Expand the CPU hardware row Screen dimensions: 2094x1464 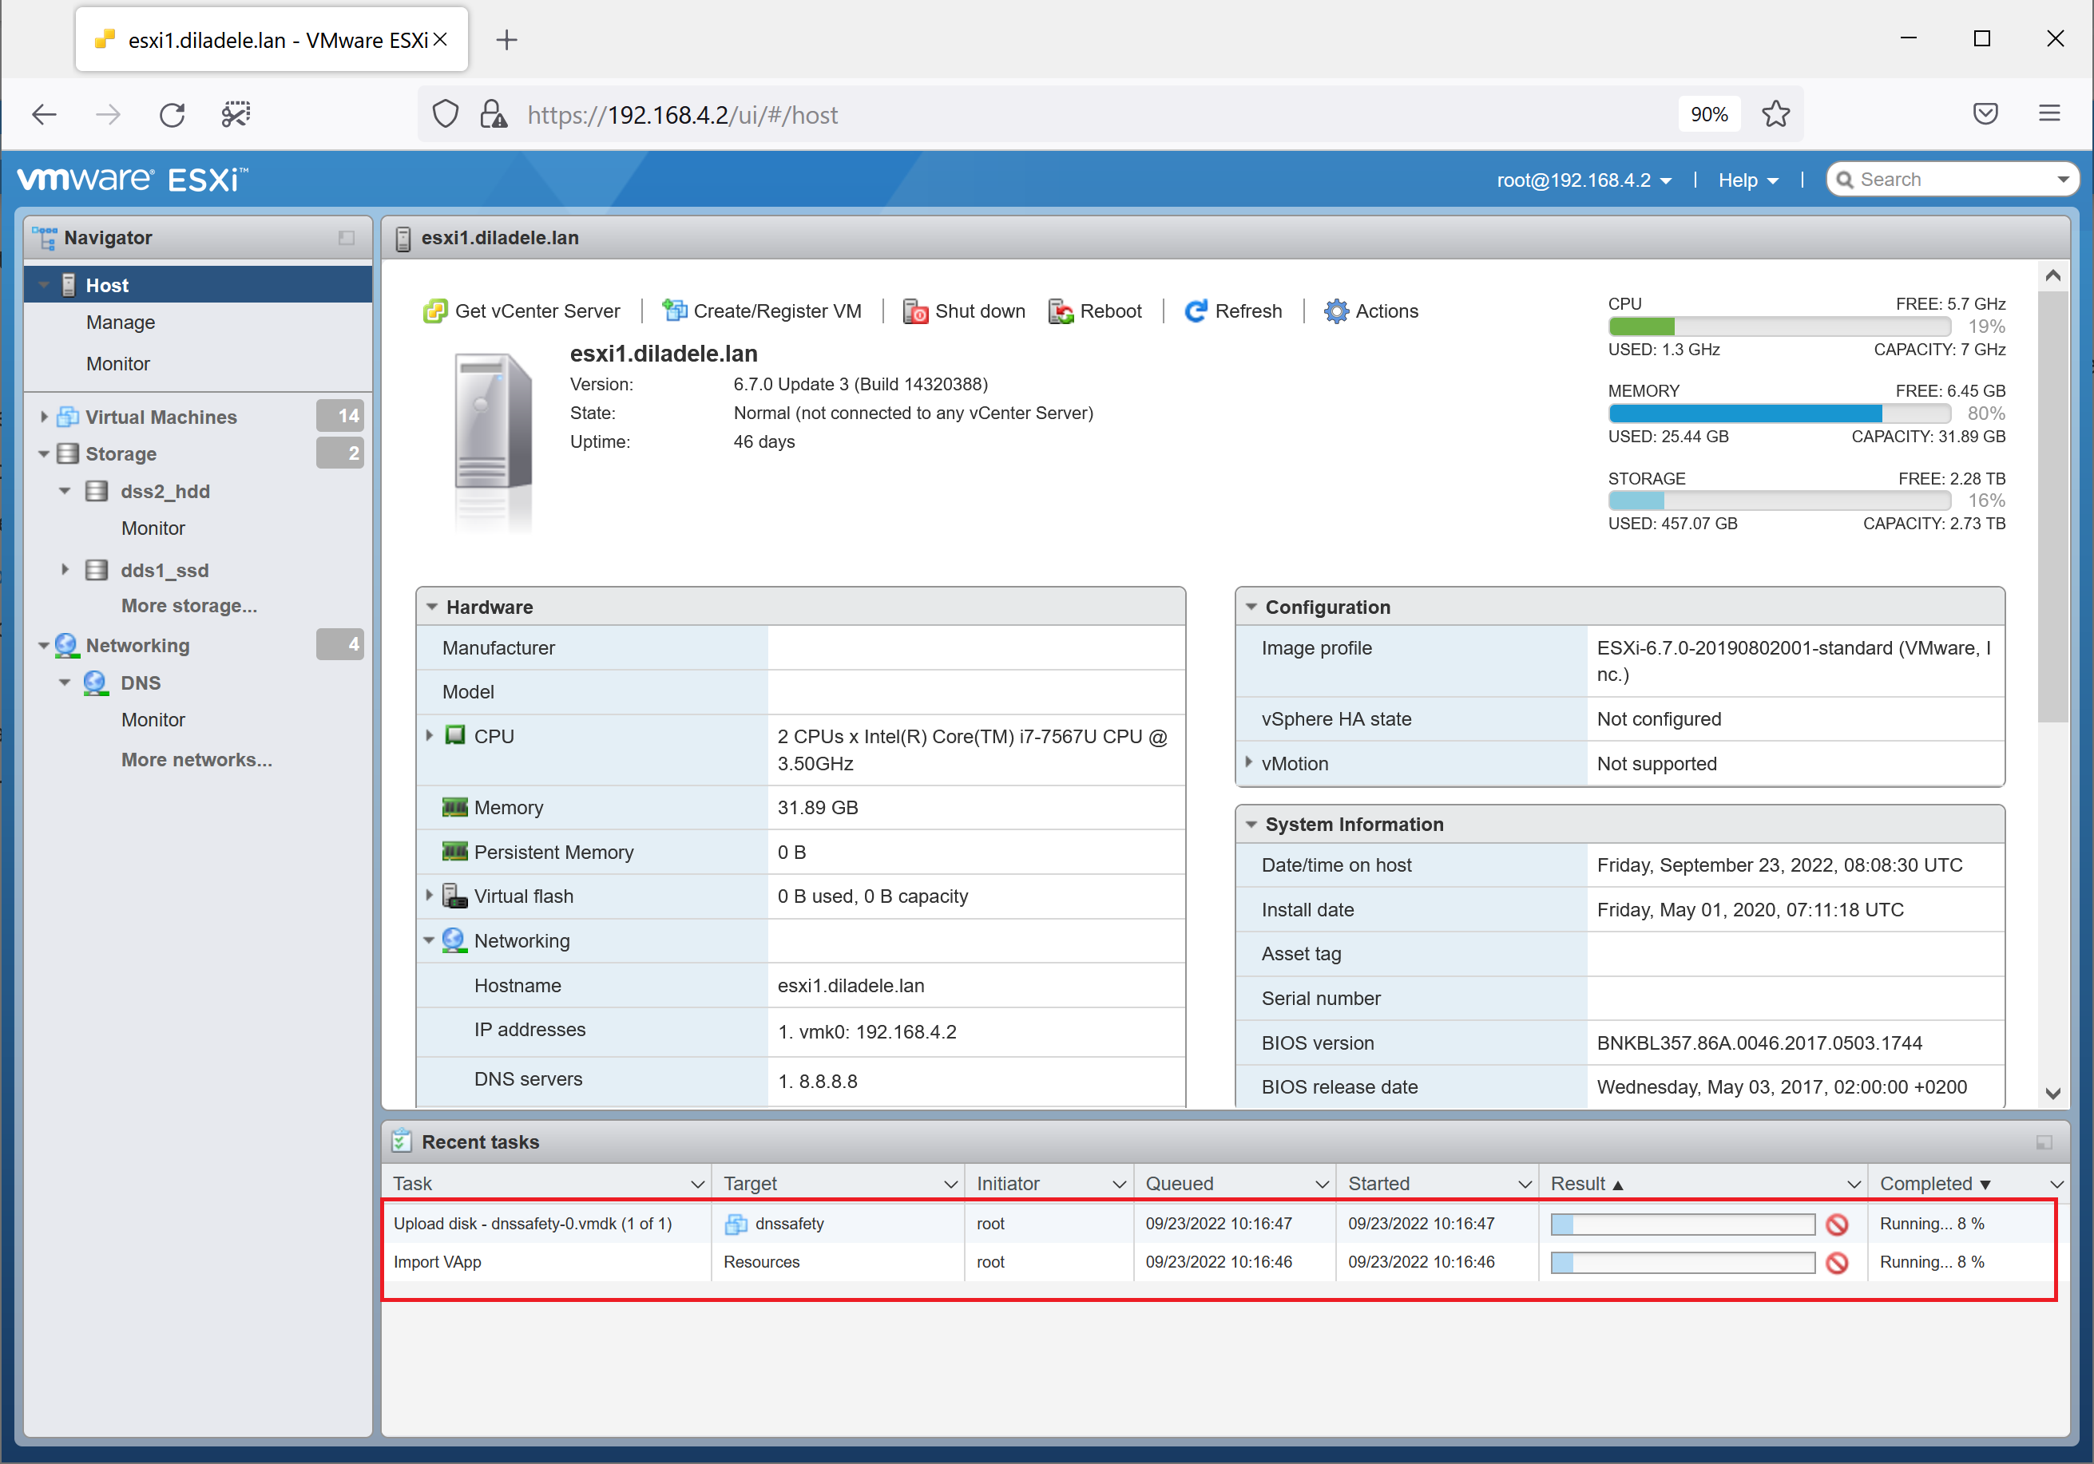click(430, 736)
